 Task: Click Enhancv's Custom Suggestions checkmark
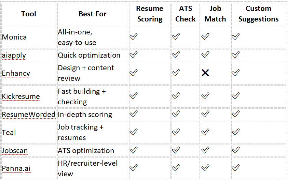point(236,73)
